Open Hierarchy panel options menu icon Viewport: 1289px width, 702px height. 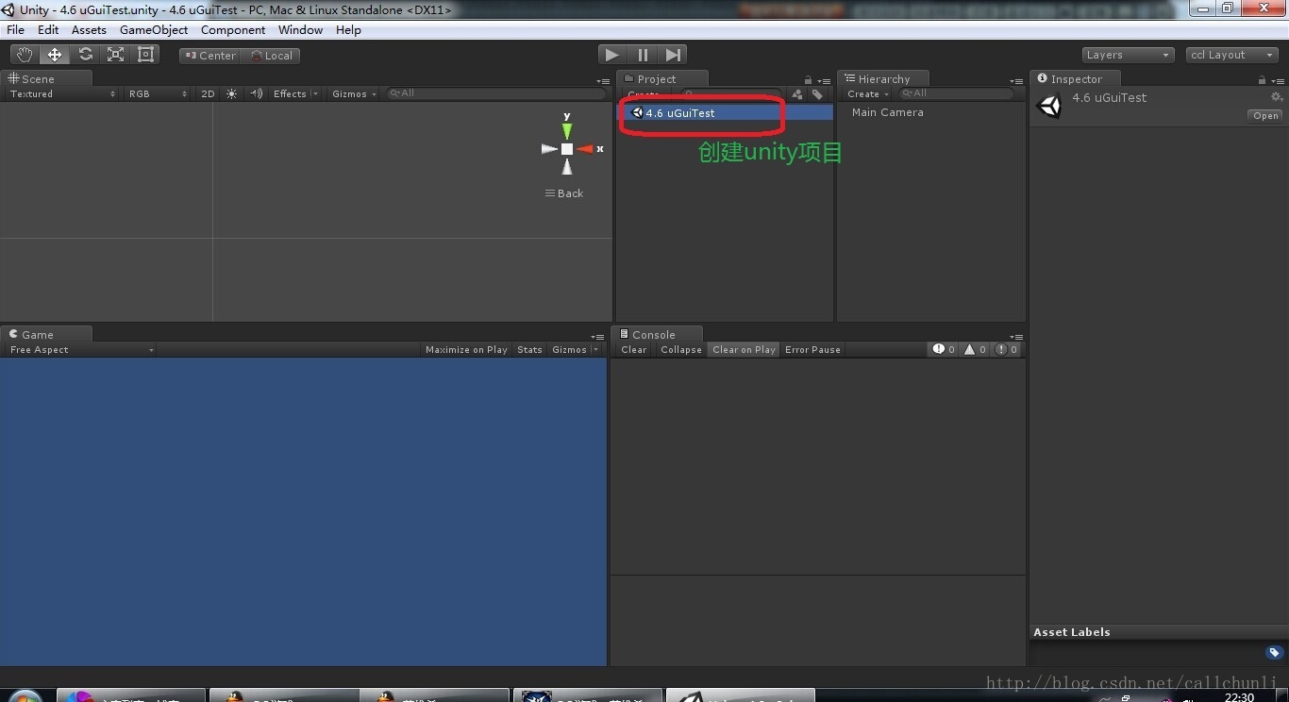1016,81
